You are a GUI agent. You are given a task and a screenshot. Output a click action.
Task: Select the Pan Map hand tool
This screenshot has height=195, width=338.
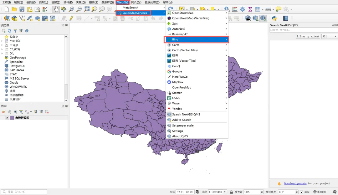point(56,9)
